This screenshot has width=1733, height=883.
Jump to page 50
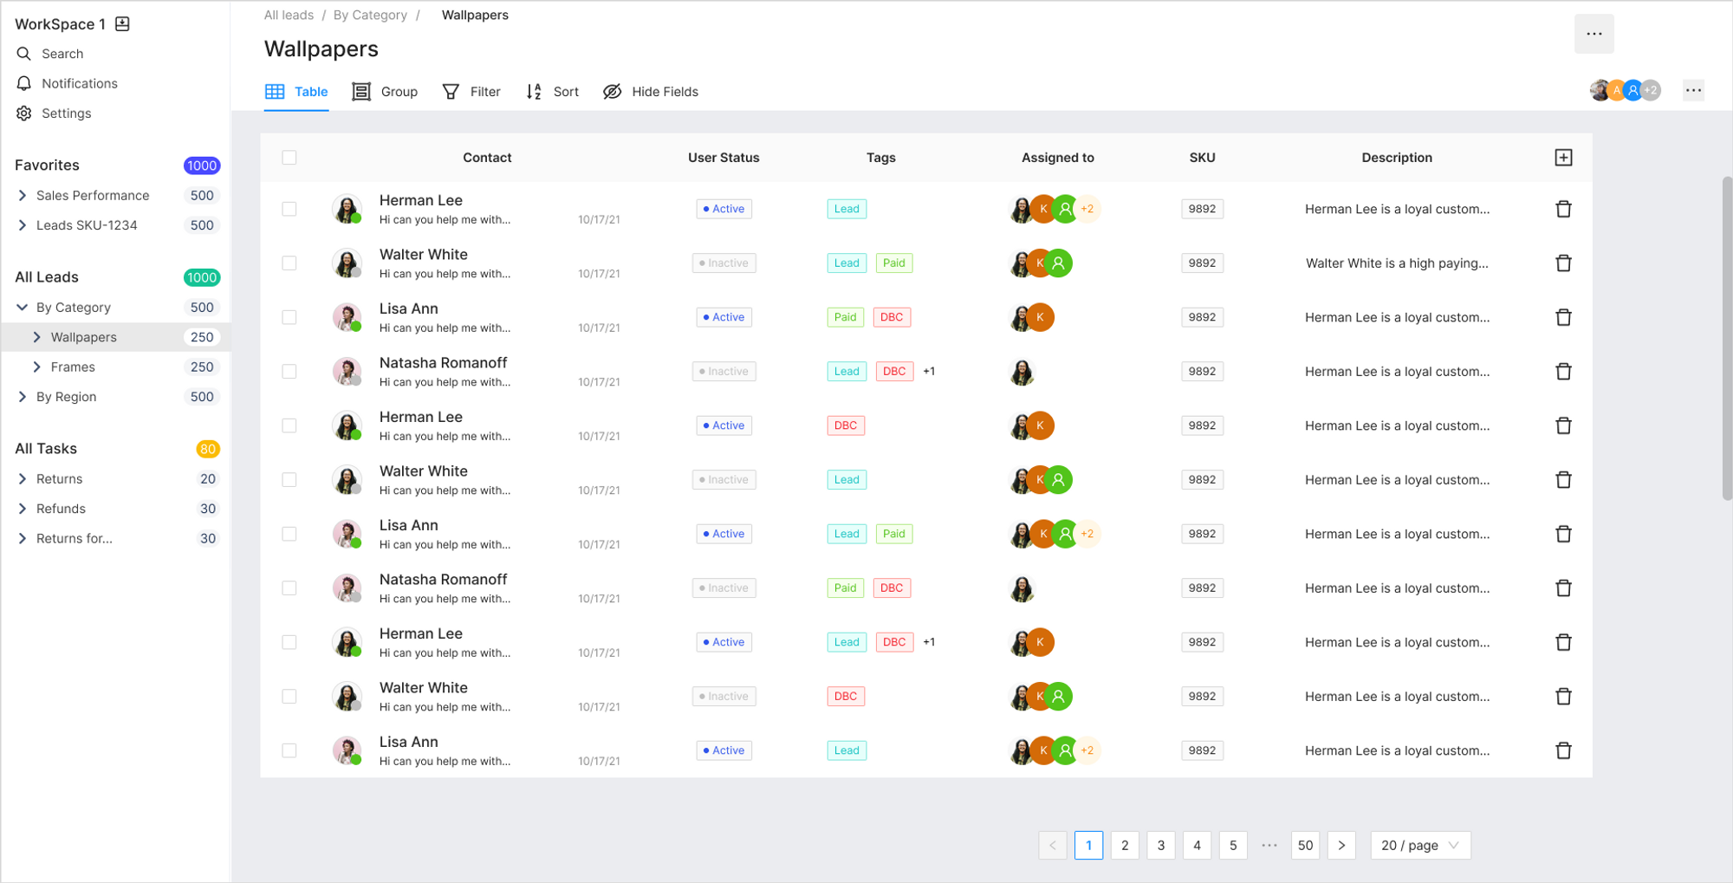tap(1305, 845)
